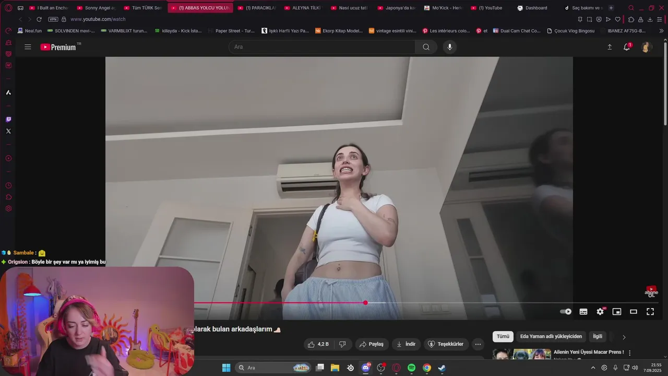
Task: Open Twitch in the Opera sidebar
Action: pos(8,120)
